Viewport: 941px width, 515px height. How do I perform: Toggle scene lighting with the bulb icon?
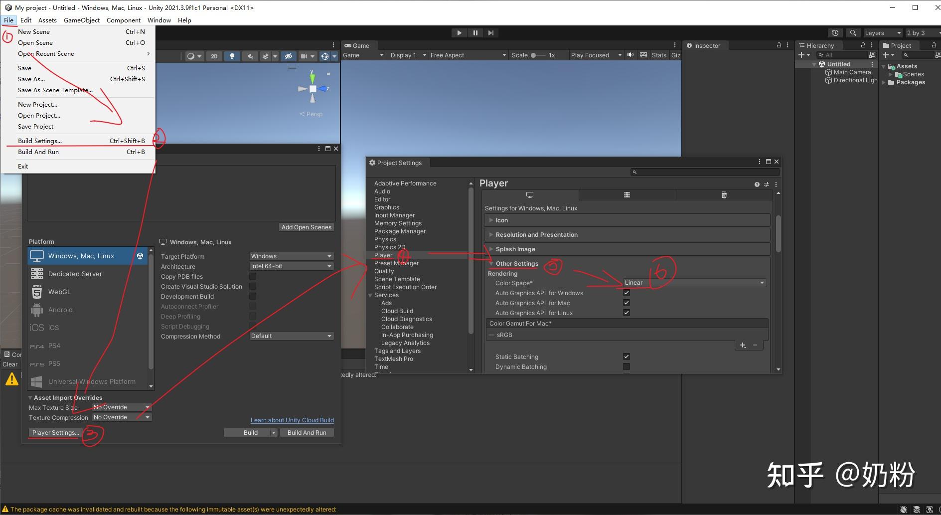[x=232, y=56]
